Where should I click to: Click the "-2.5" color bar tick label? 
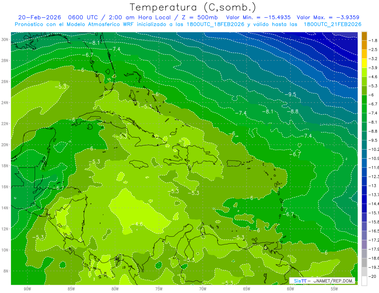click(373, 50)
